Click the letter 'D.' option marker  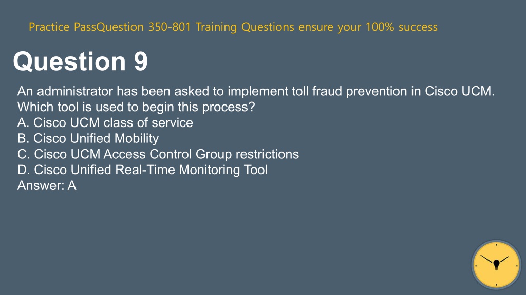24,170
